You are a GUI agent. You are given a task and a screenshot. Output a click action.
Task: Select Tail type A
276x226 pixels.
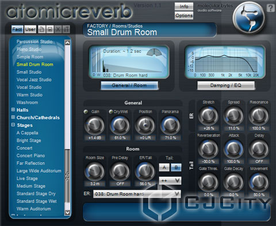[164, 167]
